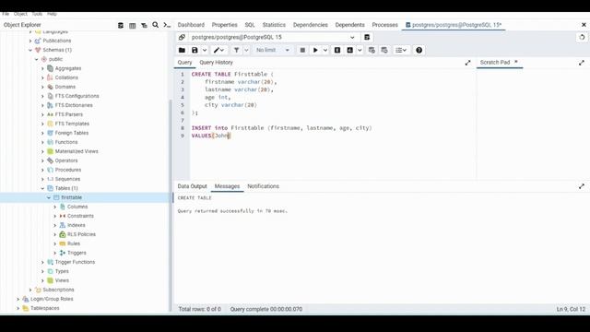
Task: Open the Dependents tab
Action: coord(350,25)
